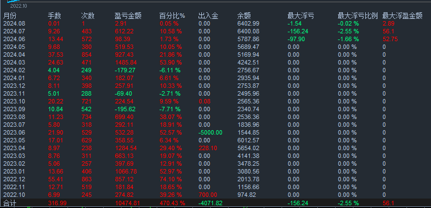
Task: Click the 1284.54 profit amount
Action: point(125,148)
